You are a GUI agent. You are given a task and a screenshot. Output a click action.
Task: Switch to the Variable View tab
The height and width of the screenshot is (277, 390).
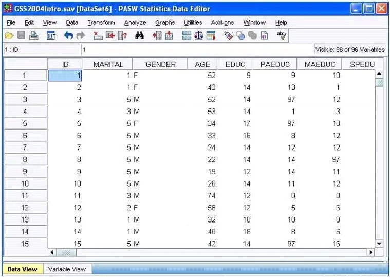[x=67, y=269]
